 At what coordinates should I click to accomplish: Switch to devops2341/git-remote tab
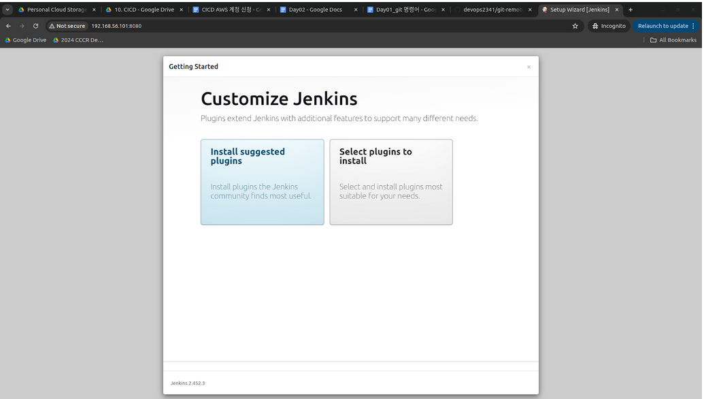[x=493, y=10]
